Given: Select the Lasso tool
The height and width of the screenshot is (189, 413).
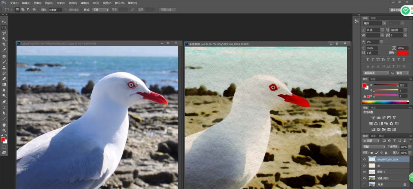Looking at the screenshot, I should pyautogui.click(x=4, y=33).
